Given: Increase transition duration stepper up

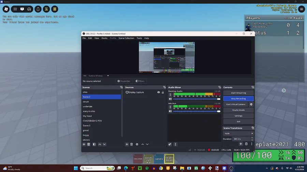Looking at the screenshot, I should (252, 138).
